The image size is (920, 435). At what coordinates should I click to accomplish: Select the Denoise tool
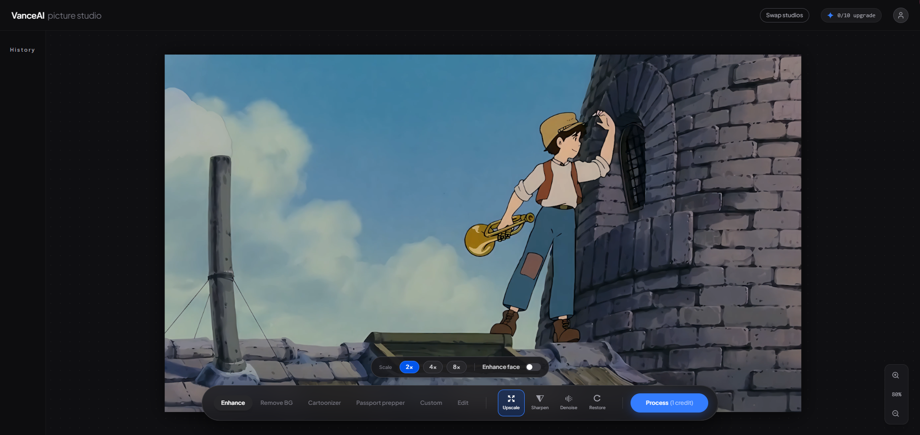(x=568, y=402)
